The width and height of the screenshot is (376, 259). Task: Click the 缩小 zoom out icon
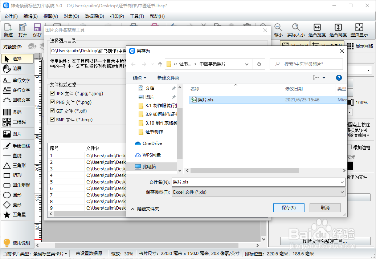click(x=278, y=30)
